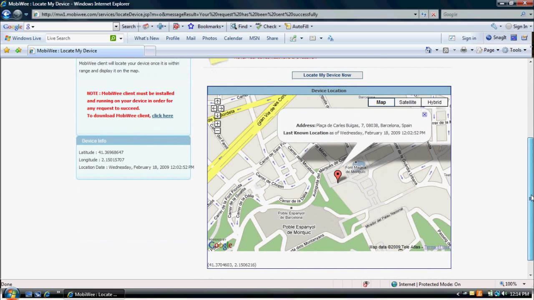Open MSN on Windows Live toolbar

[x=254, y=38]
